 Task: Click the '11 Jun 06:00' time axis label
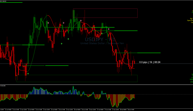8,109
